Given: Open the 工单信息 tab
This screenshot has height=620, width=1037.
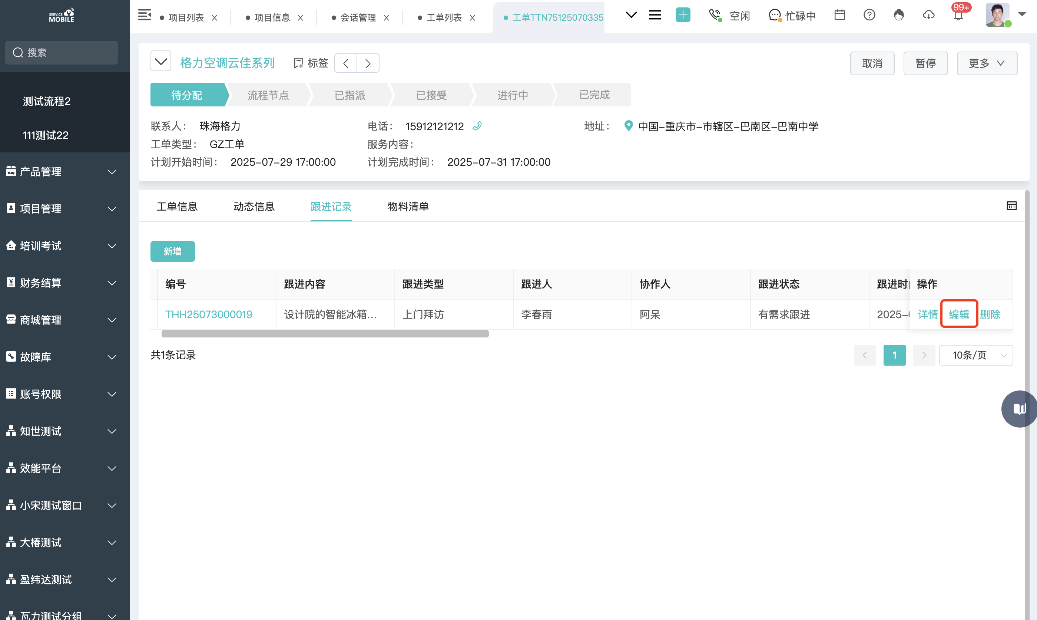Looking at the screenshot, I should (x=177, y=207).
